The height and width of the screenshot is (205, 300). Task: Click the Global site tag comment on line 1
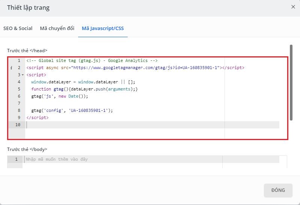point(92,61)
